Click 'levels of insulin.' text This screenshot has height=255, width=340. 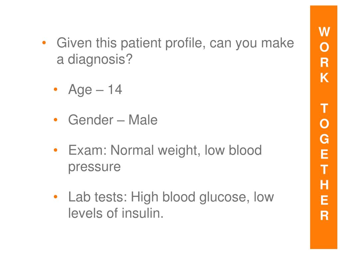tap(116, 213)
